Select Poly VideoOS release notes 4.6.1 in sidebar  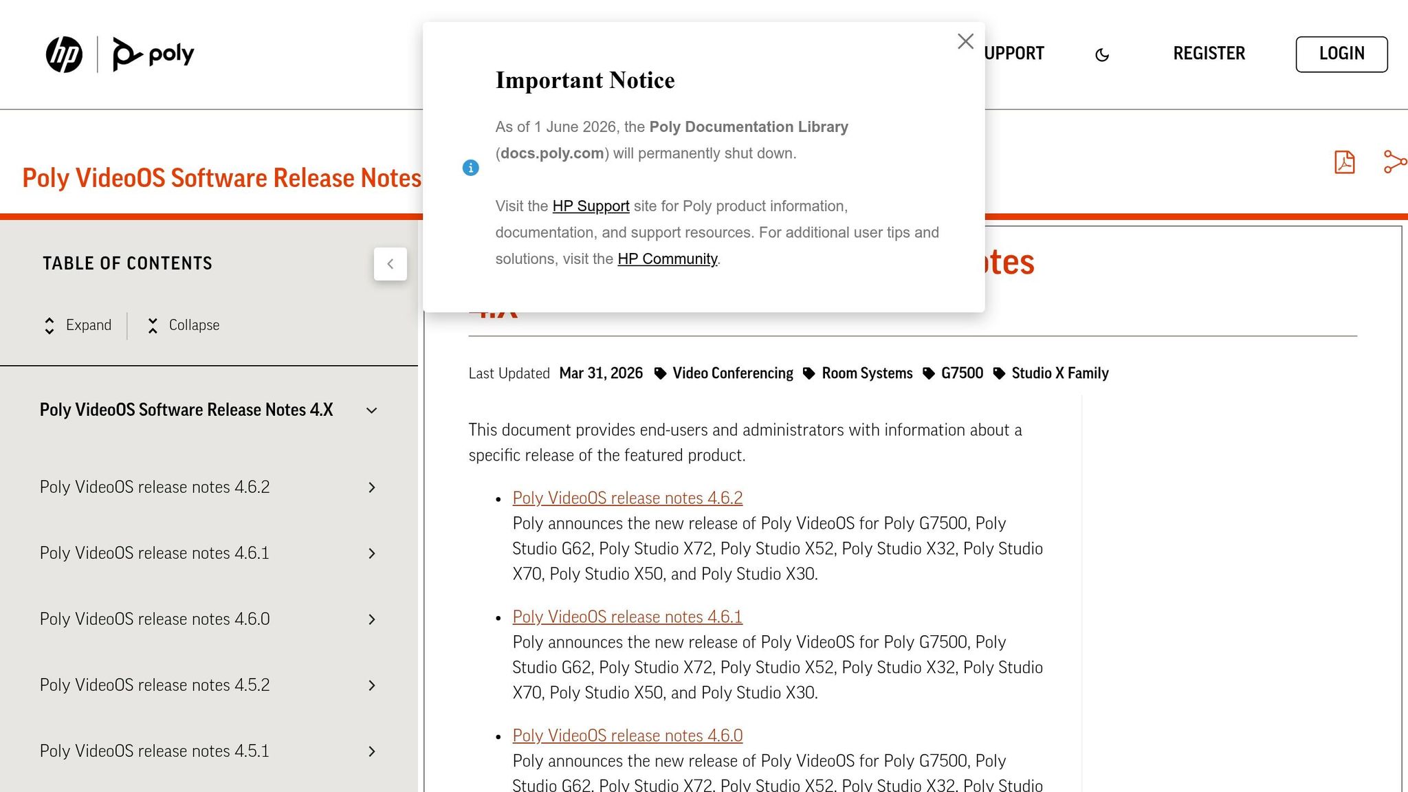coord(155,553)
